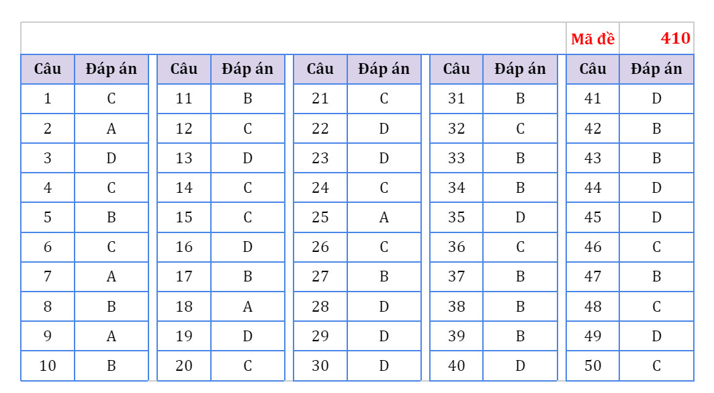Select the red 'Mã đề' label cell

pyautogui.click(x=592, y=38)
